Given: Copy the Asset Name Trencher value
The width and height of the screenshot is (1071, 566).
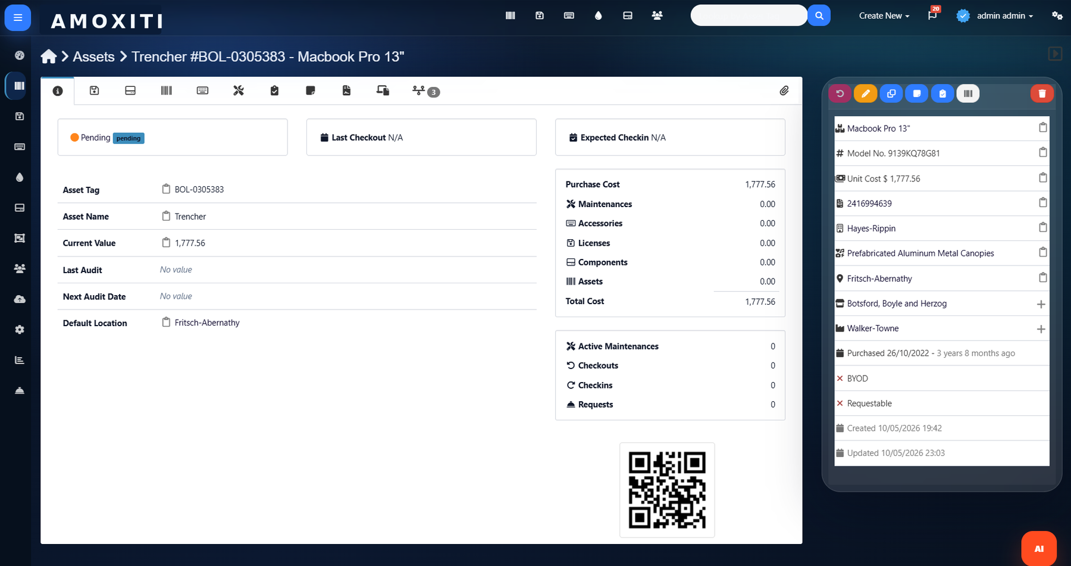Looking at the screenshot, I should (166, 216).
